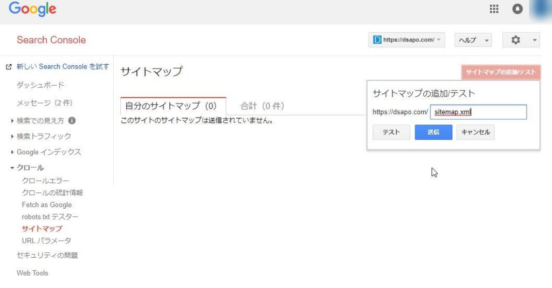This screenshot has width=552, height=288.
Task: Go to ダッシュボード in sidebar
Action: point(40,85)
